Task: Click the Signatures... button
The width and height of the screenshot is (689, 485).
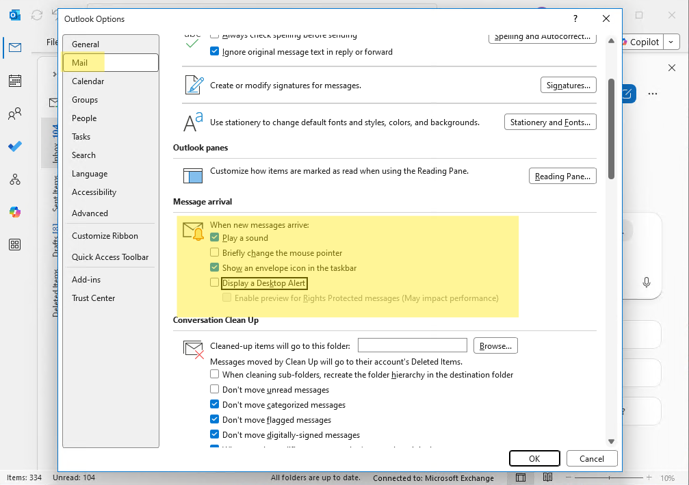Action: [568, 86]
